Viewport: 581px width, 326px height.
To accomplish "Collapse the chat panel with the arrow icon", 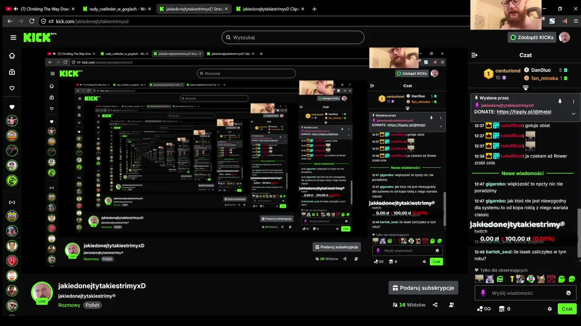I will tap(474, 55).
